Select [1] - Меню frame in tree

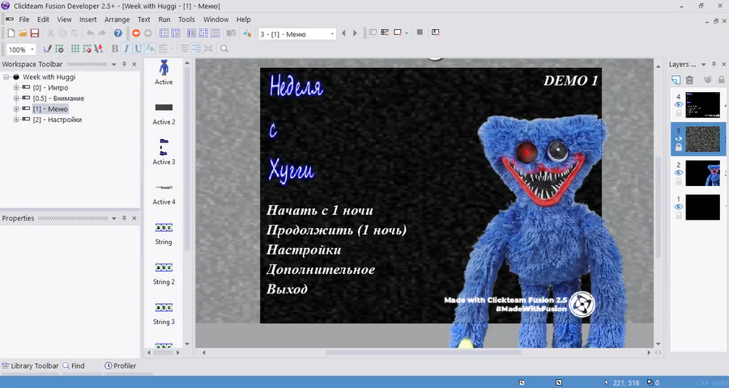pyautogui.click(x=50, y=109)
